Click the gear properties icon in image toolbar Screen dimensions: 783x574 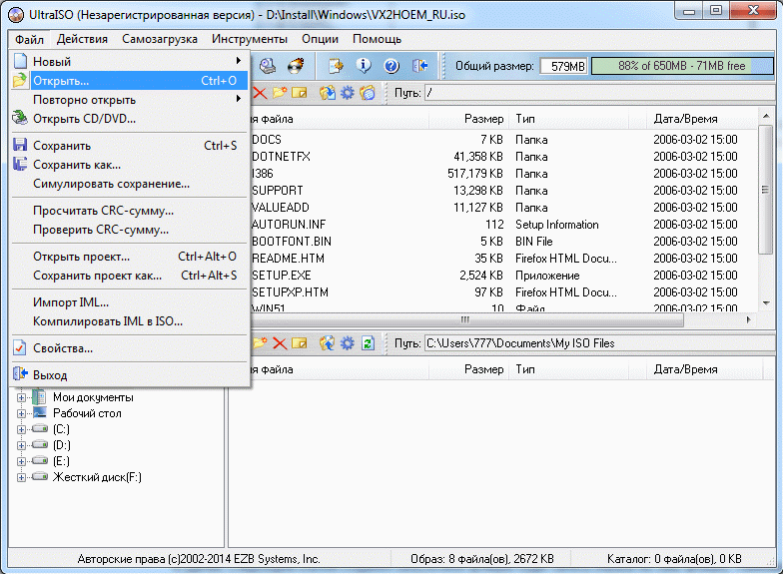(348, 92)
